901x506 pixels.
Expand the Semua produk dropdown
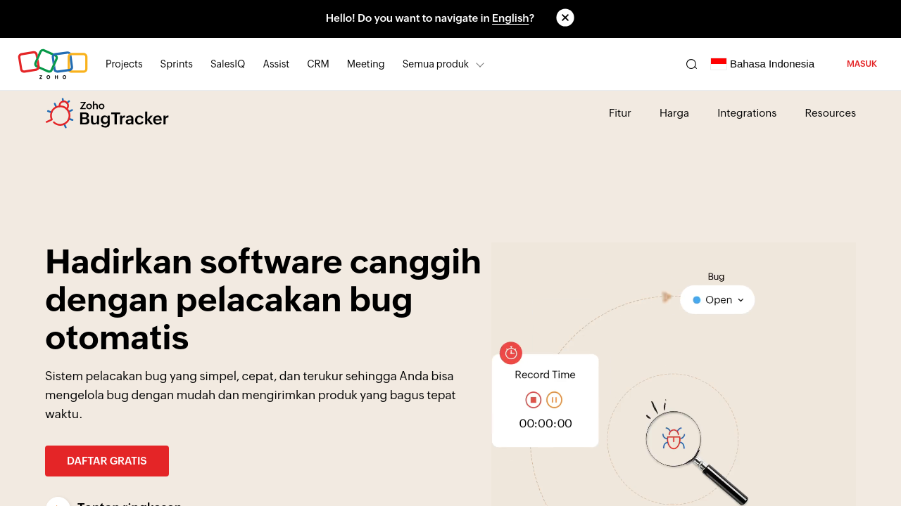pos(443,64)
